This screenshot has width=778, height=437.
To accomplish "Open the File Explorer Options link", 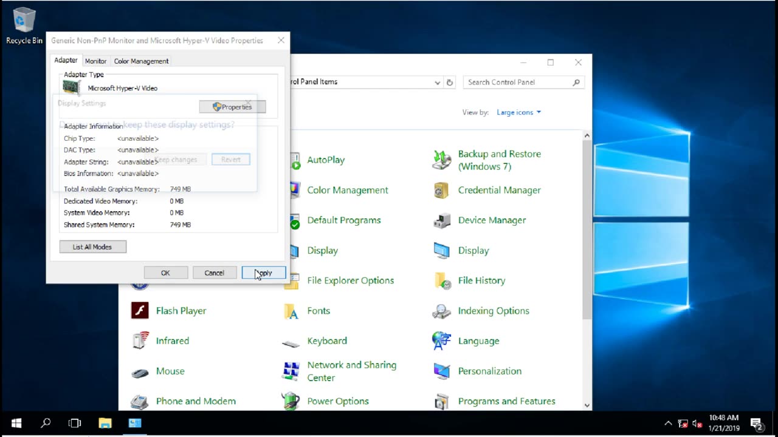I will pyautogui.click(x=351, y=280).
